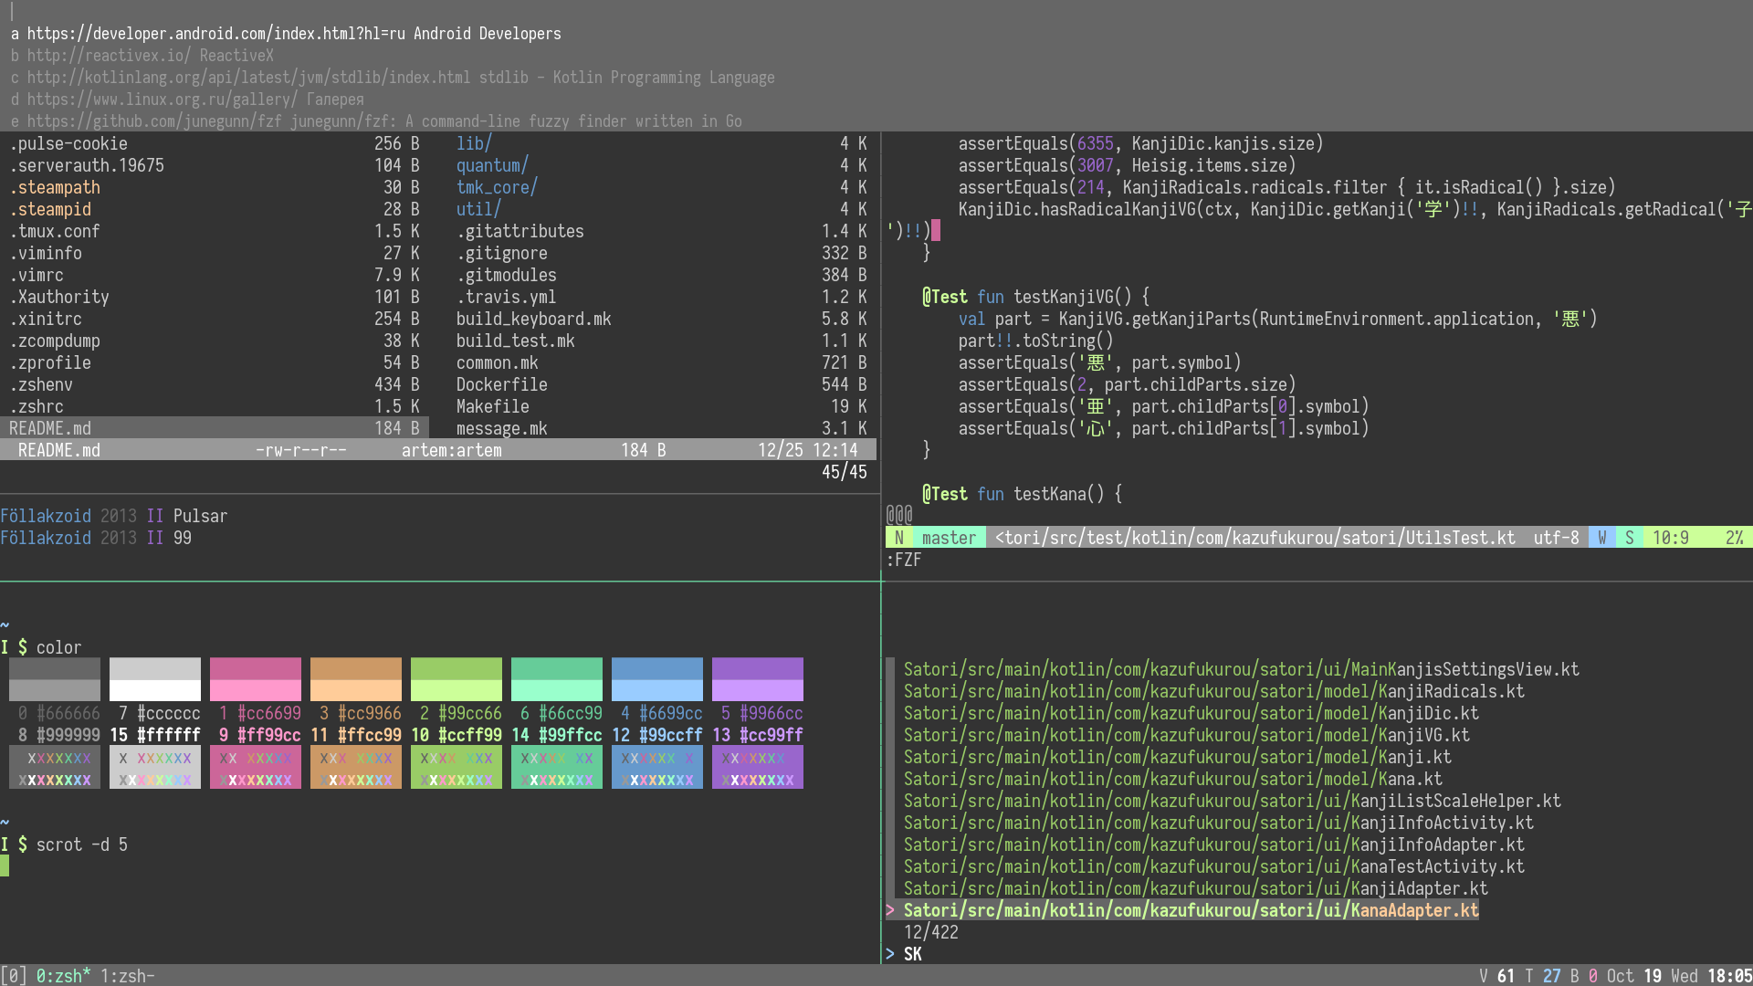Image resolution: width=1753 pixels, height=986 pixels.
Task: Open the tmk_core/ directory
Action: [x=496, y=187]
